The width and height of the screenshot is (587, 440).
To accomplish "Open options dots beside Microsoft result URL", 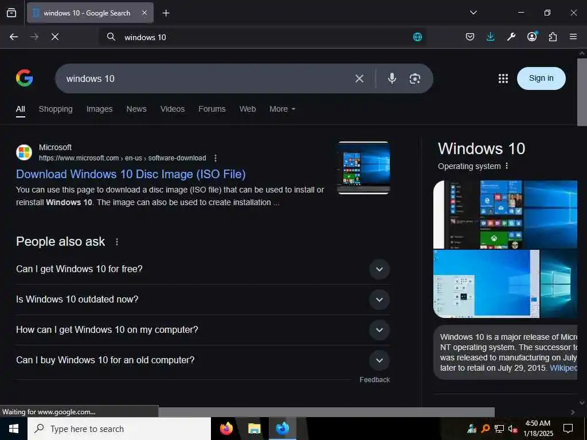I will coord(216,158).
